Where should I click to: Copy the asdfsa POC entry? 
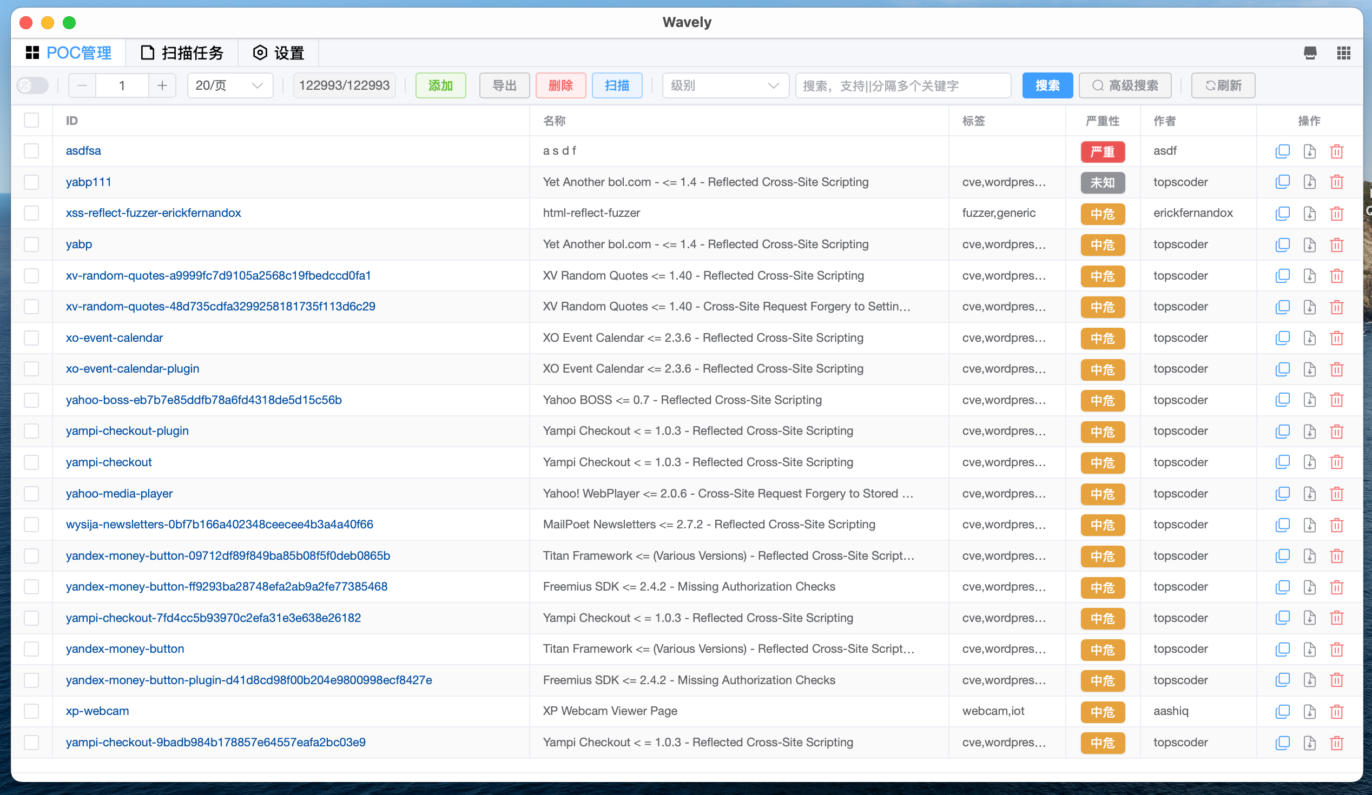pyautogui.click(x=1282, y=151)
